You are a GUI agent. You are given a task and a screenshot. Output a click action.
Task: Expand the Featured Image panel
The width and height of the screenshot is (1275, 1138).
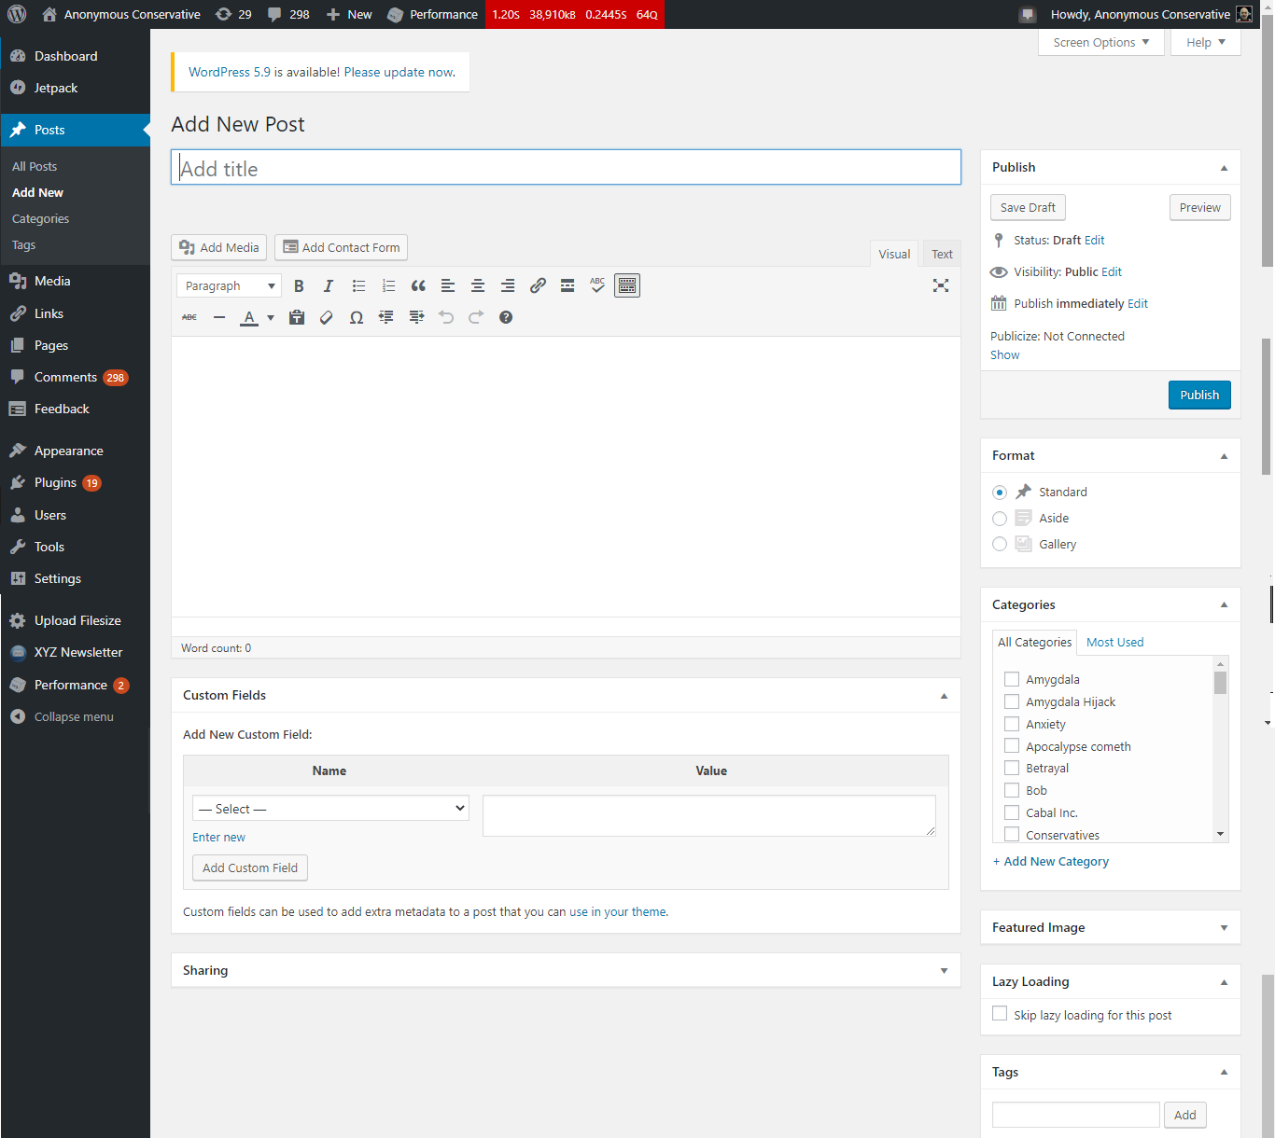[1224, 927]
